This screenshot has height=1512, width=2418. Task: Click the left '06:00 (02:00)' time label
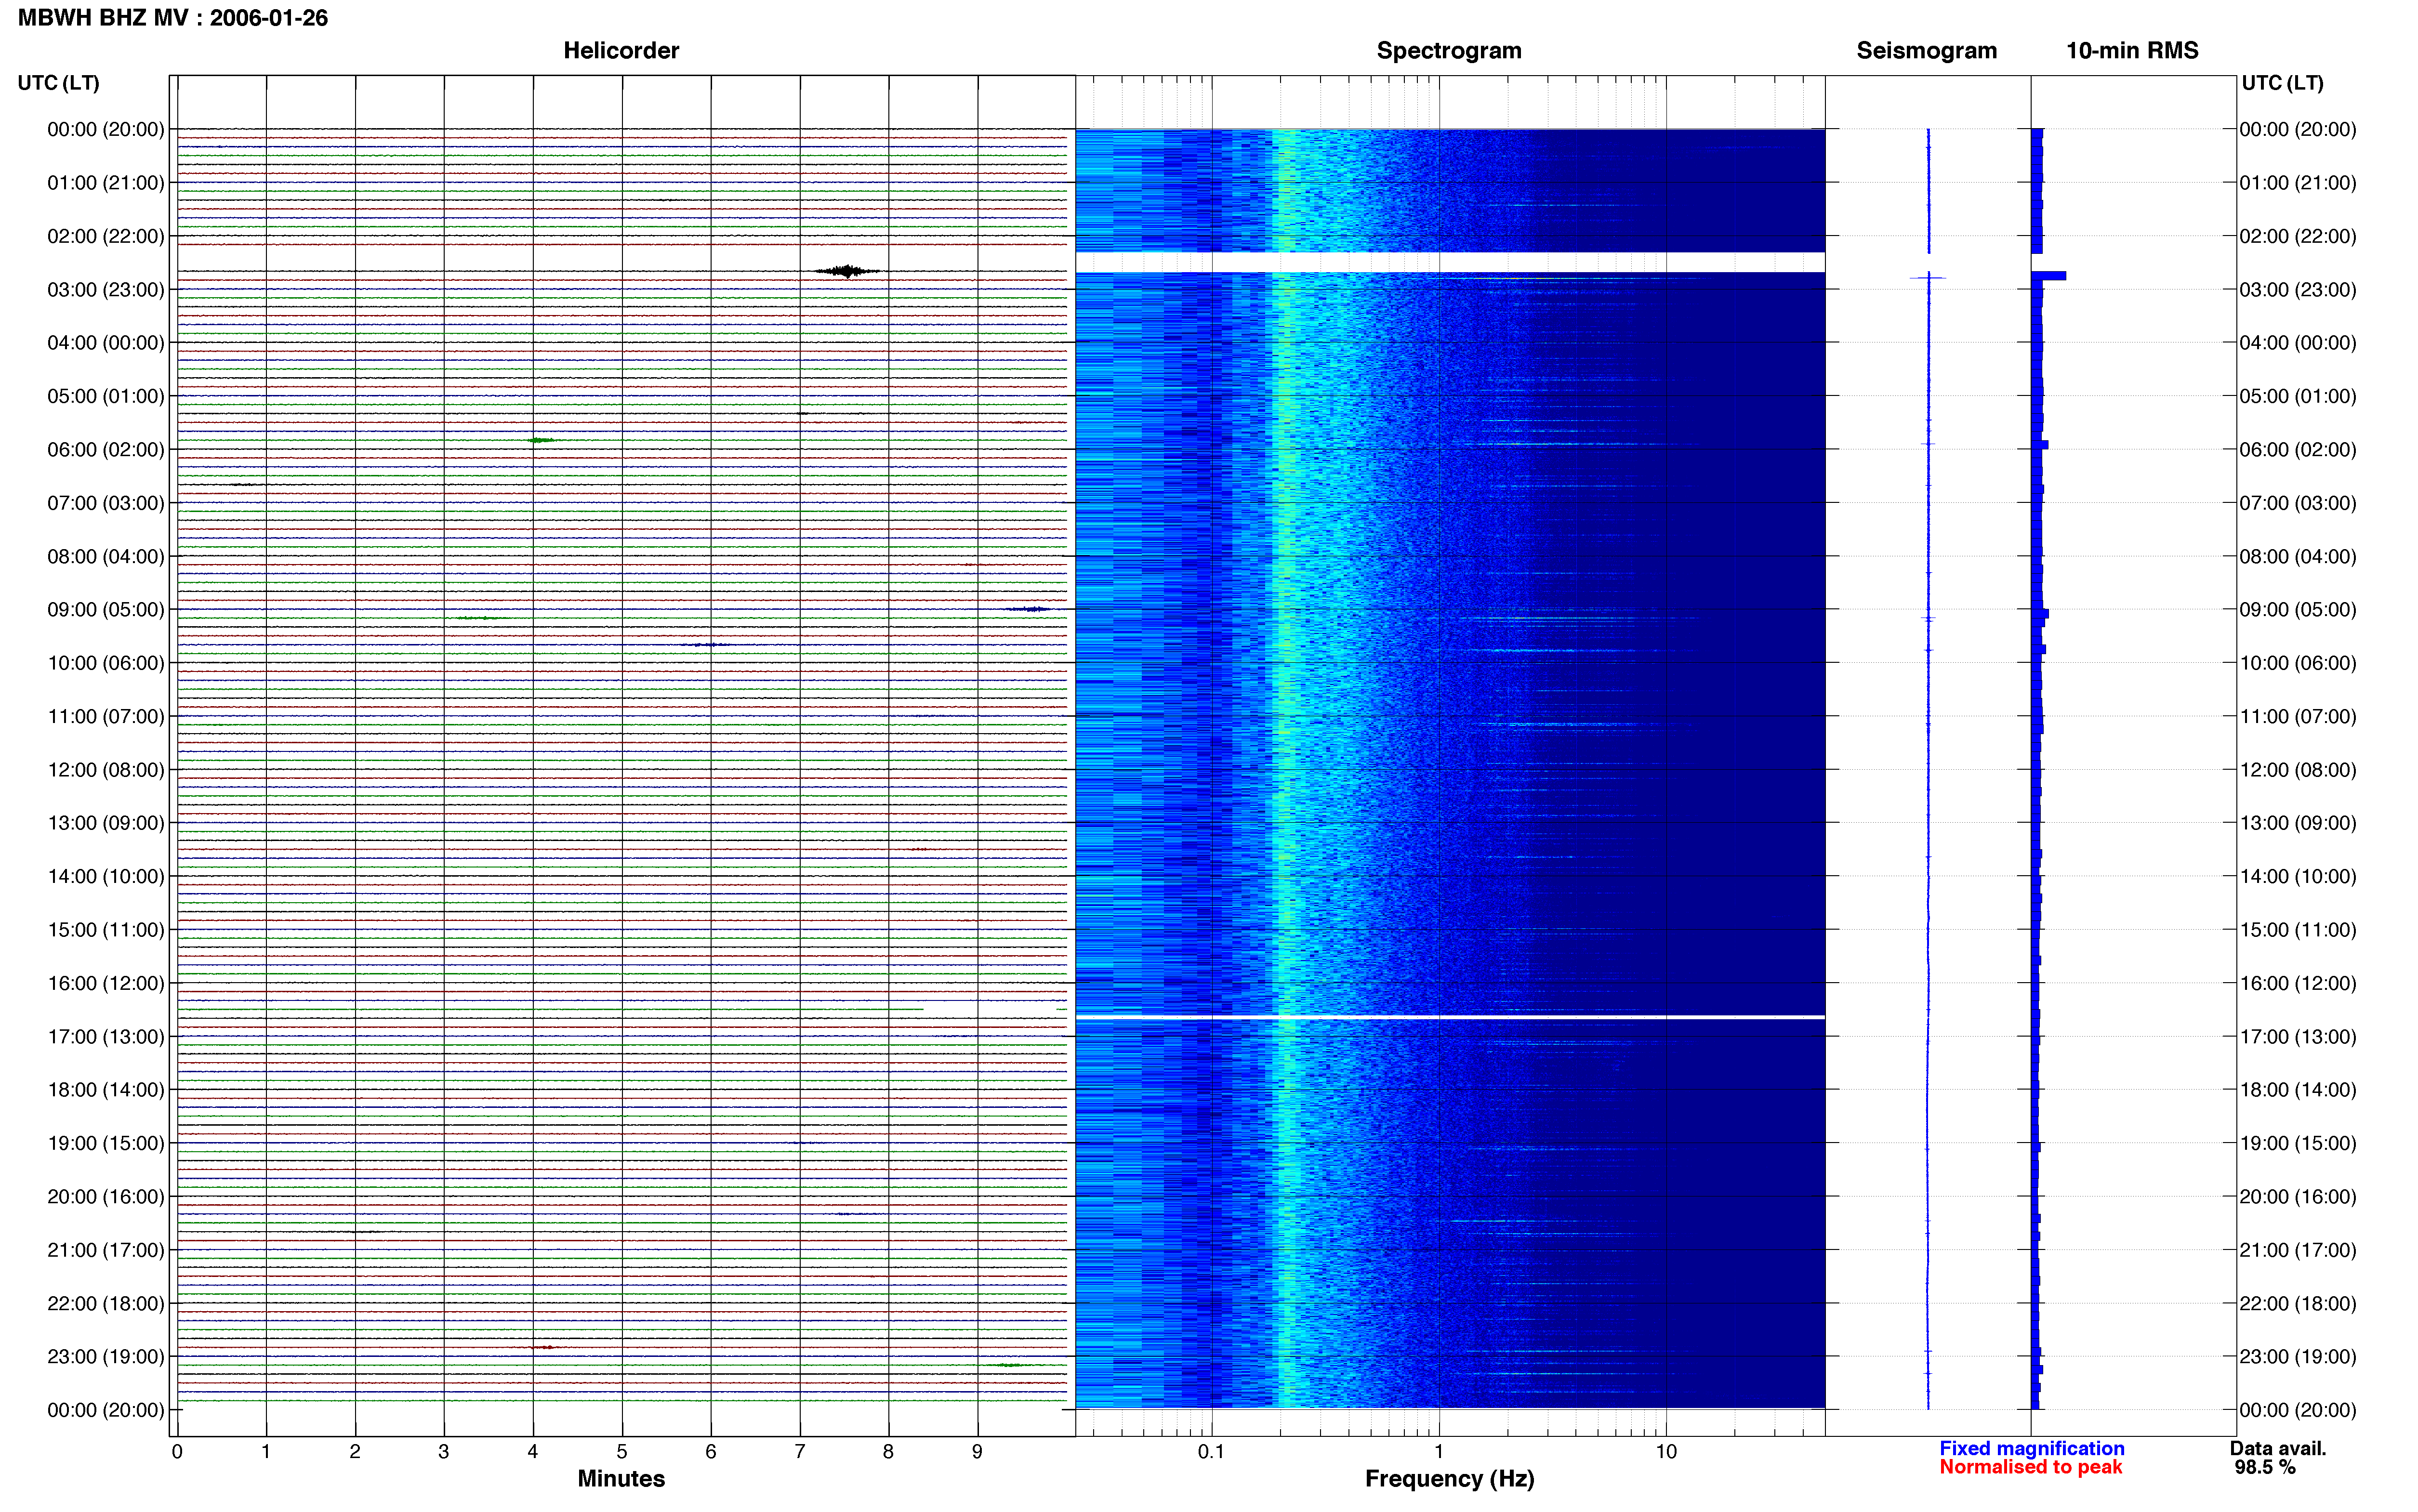coord(106,449)
